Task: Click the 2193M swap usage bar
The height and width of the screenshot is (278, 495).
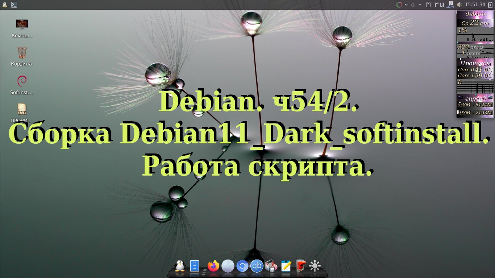Action: point(475,113)
